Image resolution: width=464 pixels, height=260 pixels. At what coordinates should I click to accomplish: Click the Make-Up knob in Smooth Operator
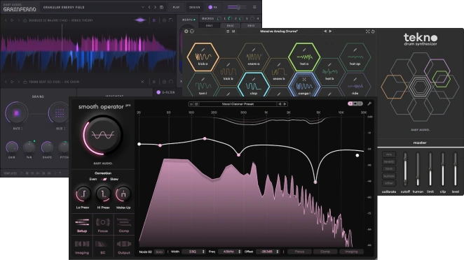click(123, 194)
